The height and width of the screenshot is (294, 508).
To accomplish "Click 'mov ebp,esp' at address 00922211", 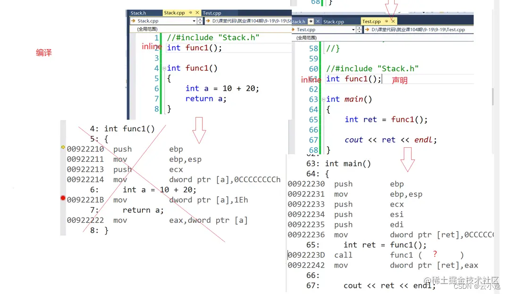I will point(134,160).
